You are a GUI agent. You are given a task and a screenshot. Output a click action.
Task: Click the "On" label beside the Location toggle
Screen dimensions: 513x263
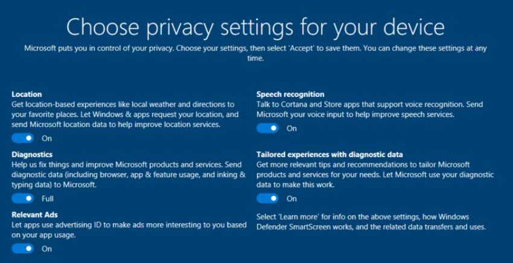[46, 138]
